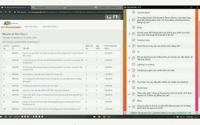The width and height of the screenshot is (200, 125).
Task: Open the Not secure site info icon
Action: (x=15, y=12)
